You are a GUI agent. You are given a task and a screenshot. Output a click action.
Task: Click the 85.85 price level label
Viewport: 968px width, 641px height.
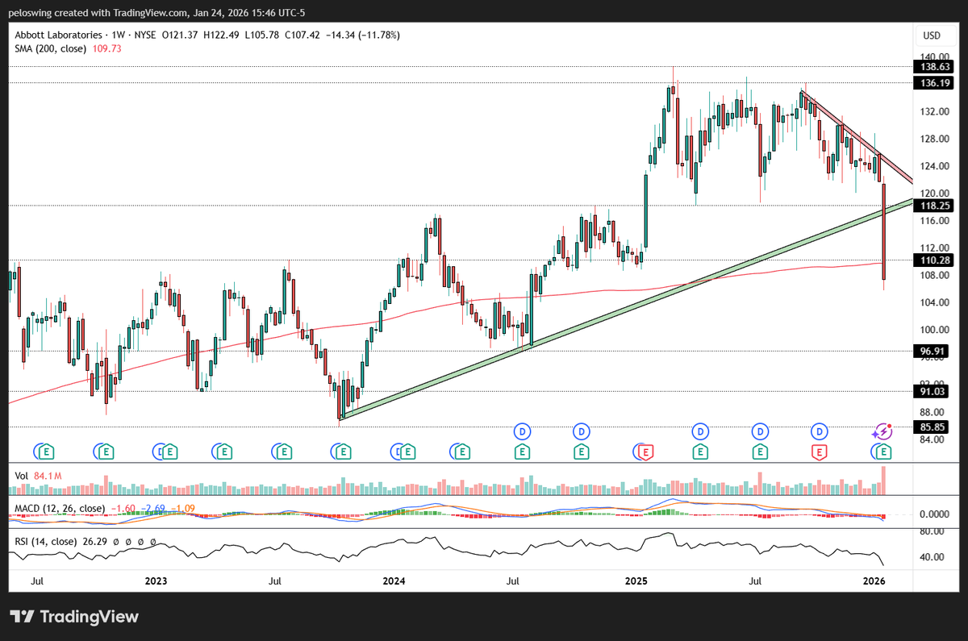(x=930, y=427)
